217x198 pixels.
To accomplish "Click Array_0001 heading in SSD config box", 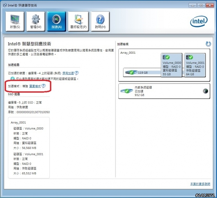I will pos(18,122).
